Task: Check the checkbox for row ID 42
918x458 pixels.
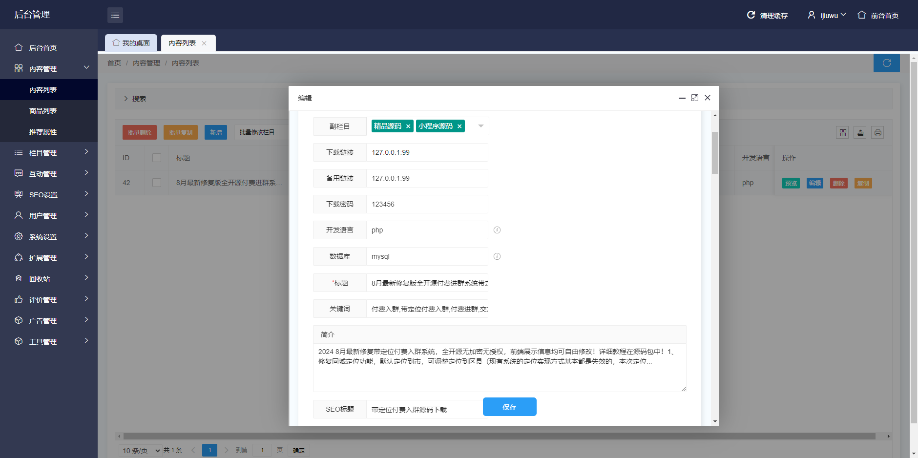Action: tap(156, 183)
